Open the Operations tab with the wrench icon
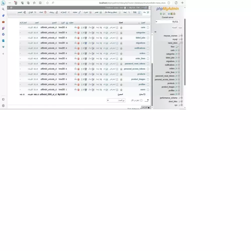 (x=77, y=12)
